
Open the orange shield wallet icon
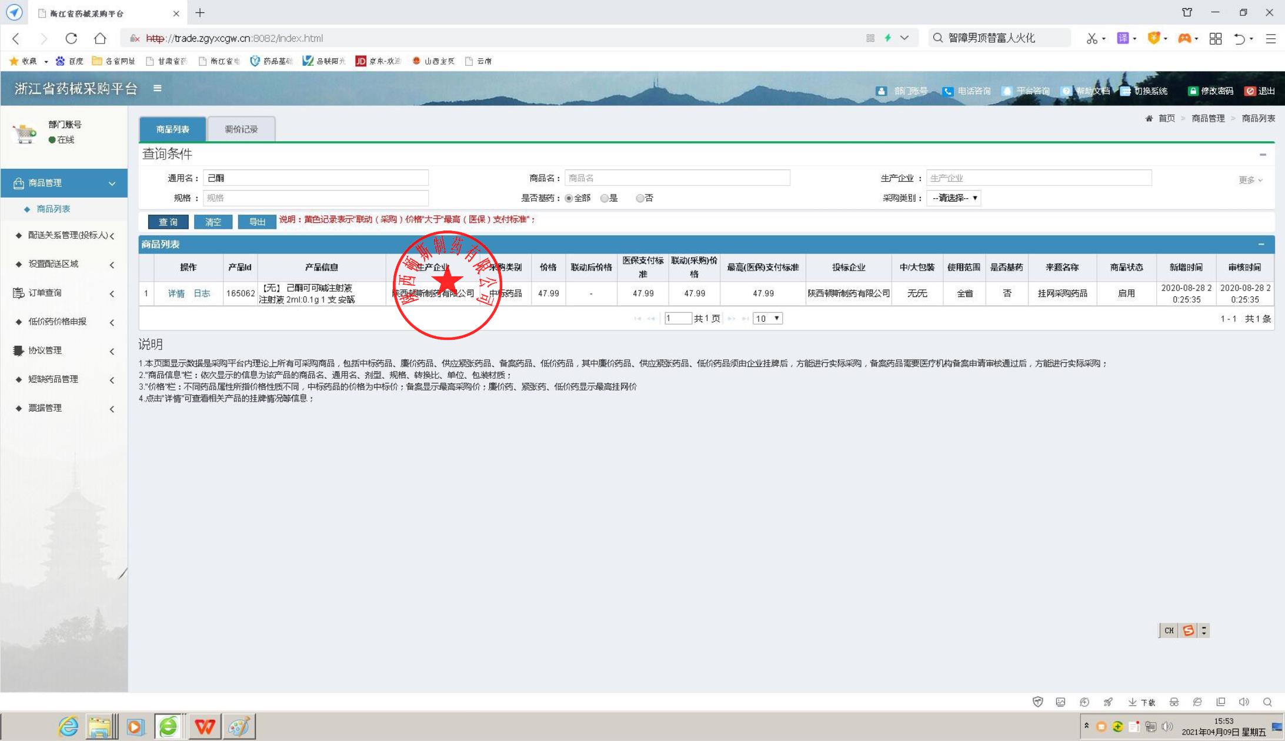1154,38
